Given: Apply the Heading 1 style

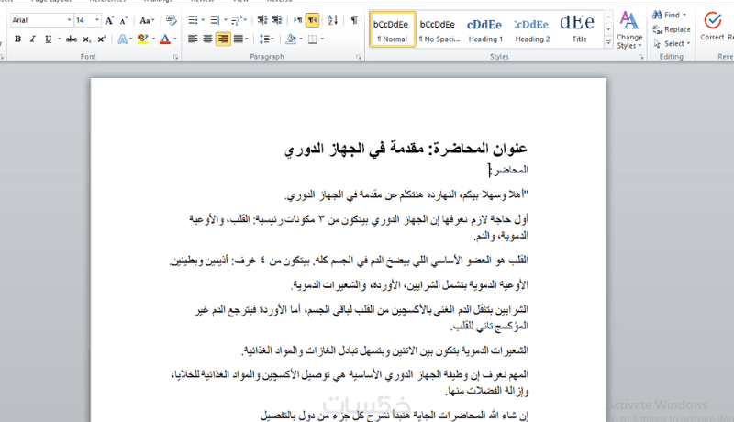Looking at the screenshot, I should (485, 29).
